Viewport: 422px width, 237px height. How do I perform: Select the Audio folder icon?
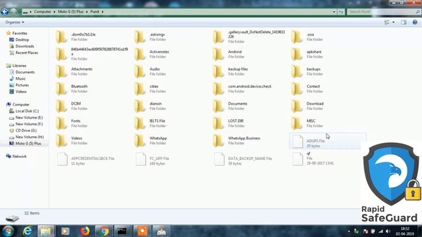point(140,72)
